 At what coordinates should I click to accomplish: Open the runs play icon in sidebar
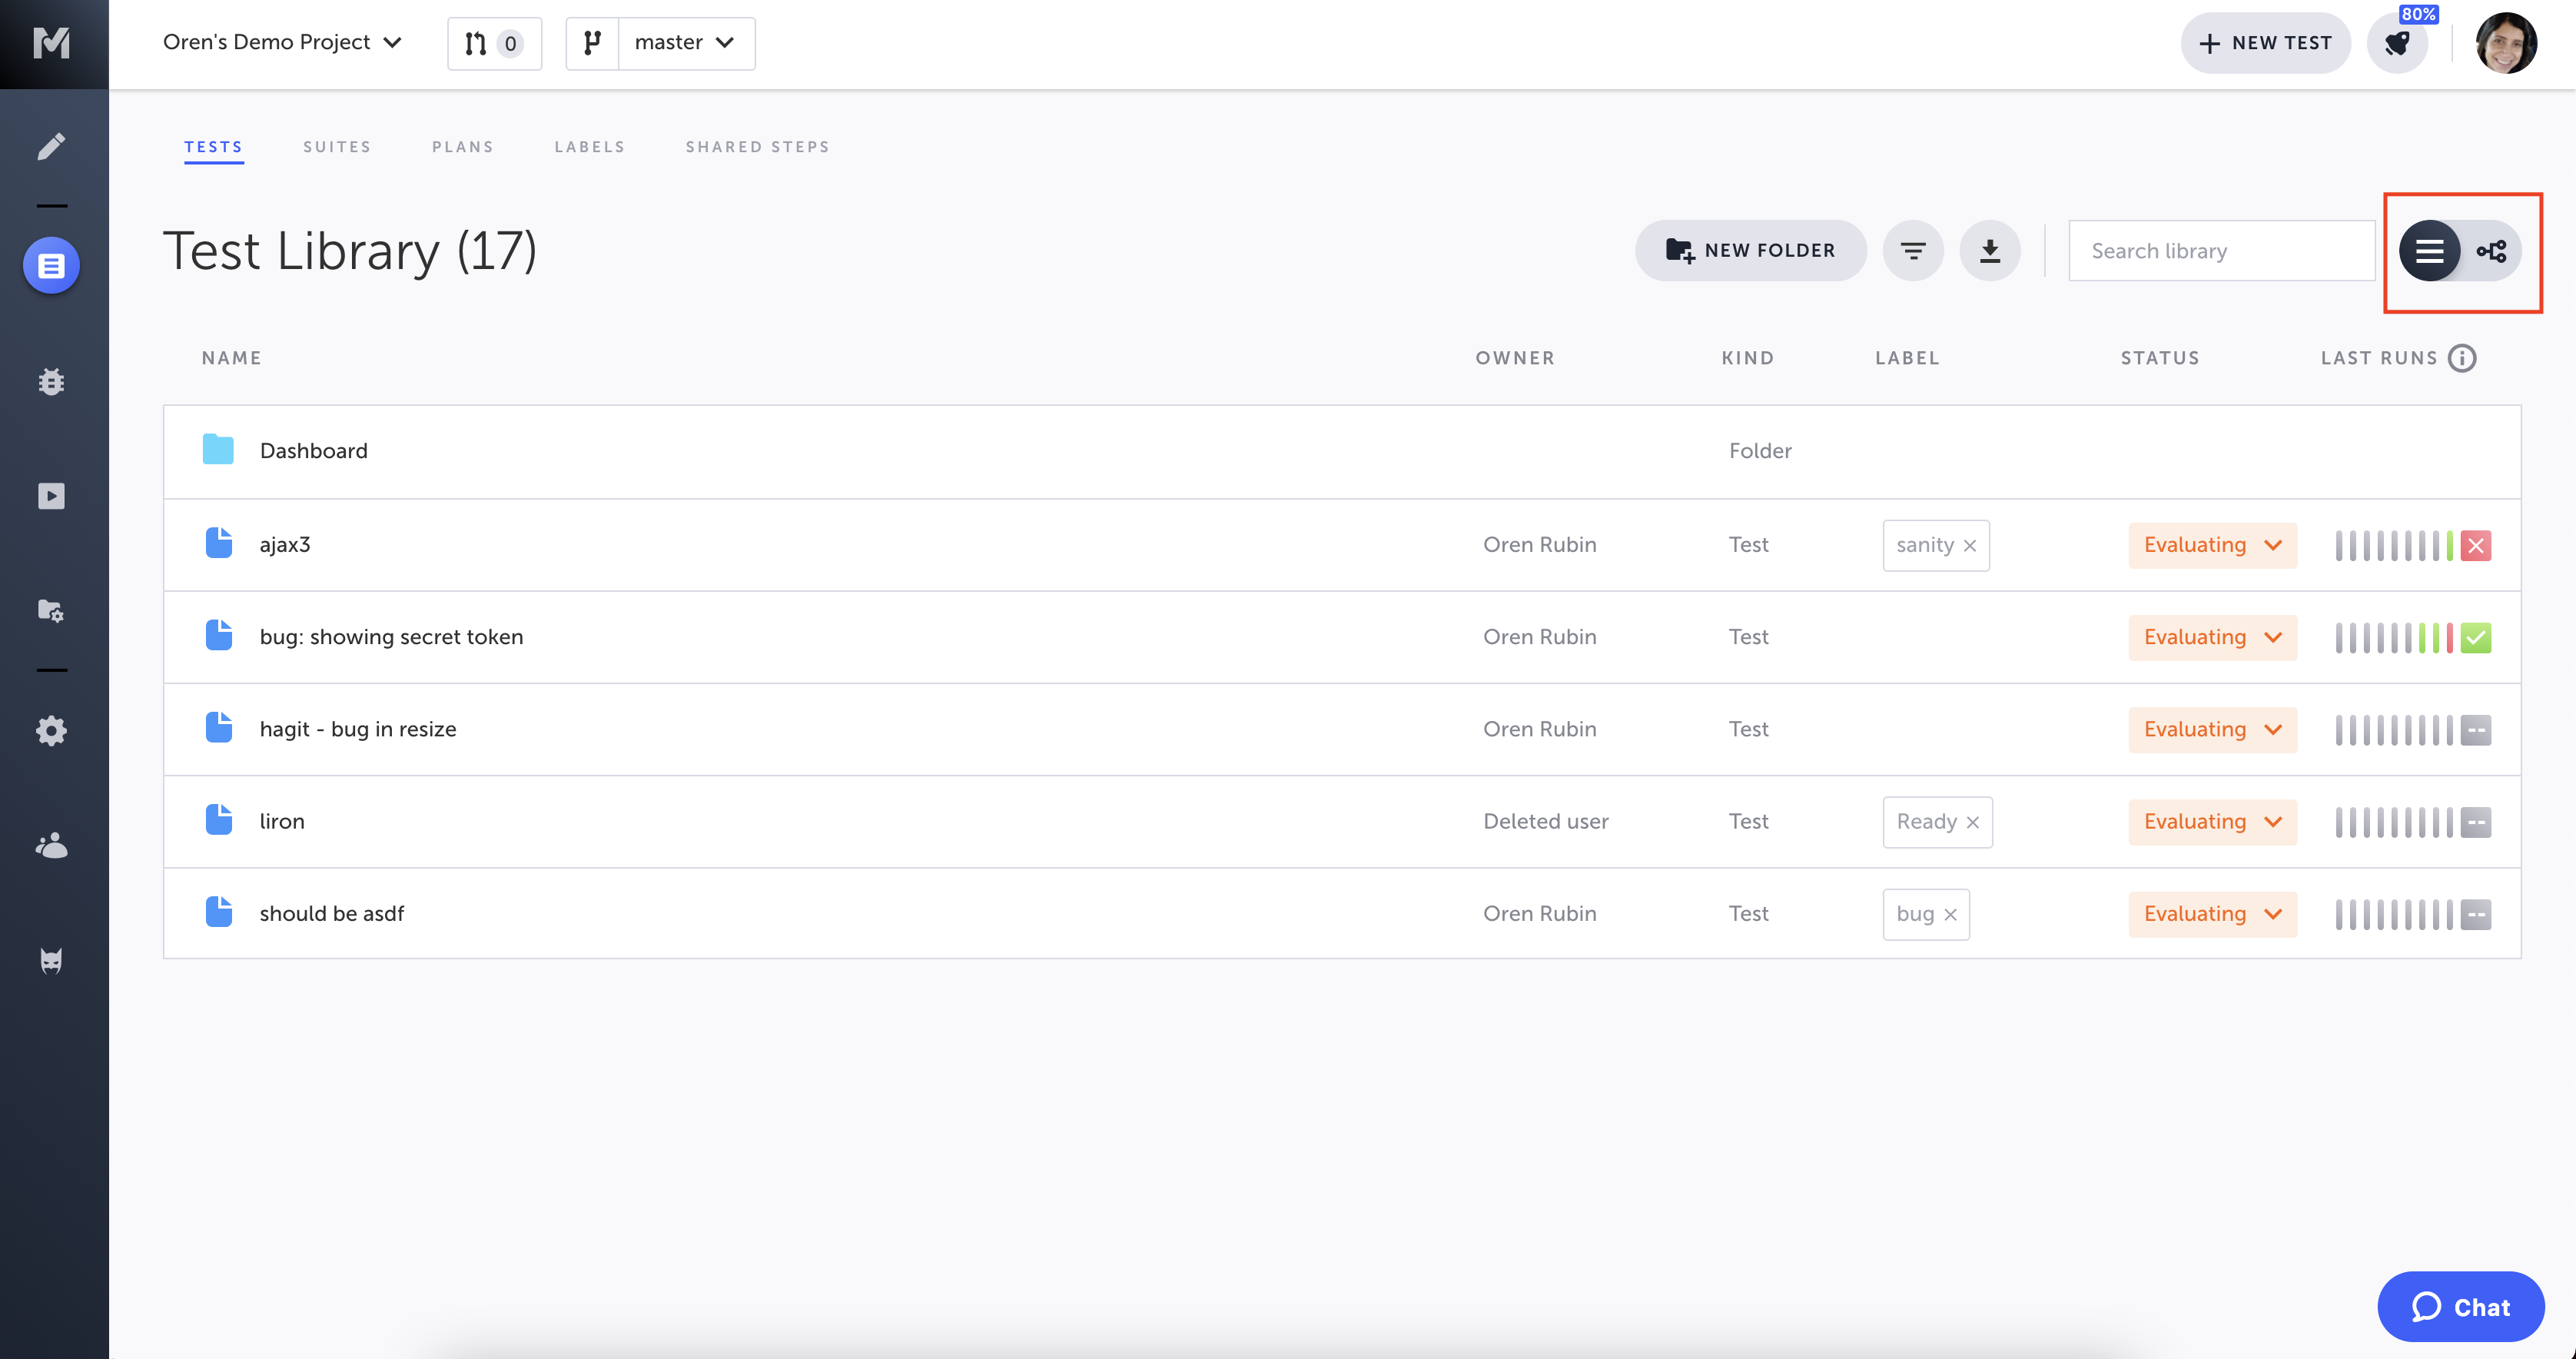tap(51, 496)
